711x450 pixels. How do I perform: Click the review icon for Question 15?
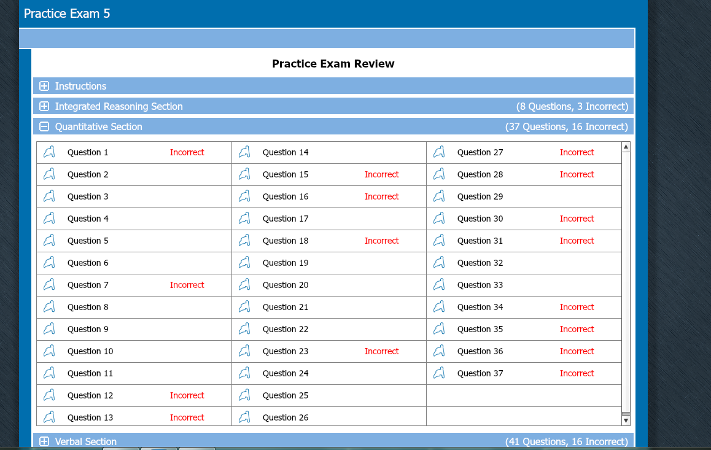(x=244, y=174)
